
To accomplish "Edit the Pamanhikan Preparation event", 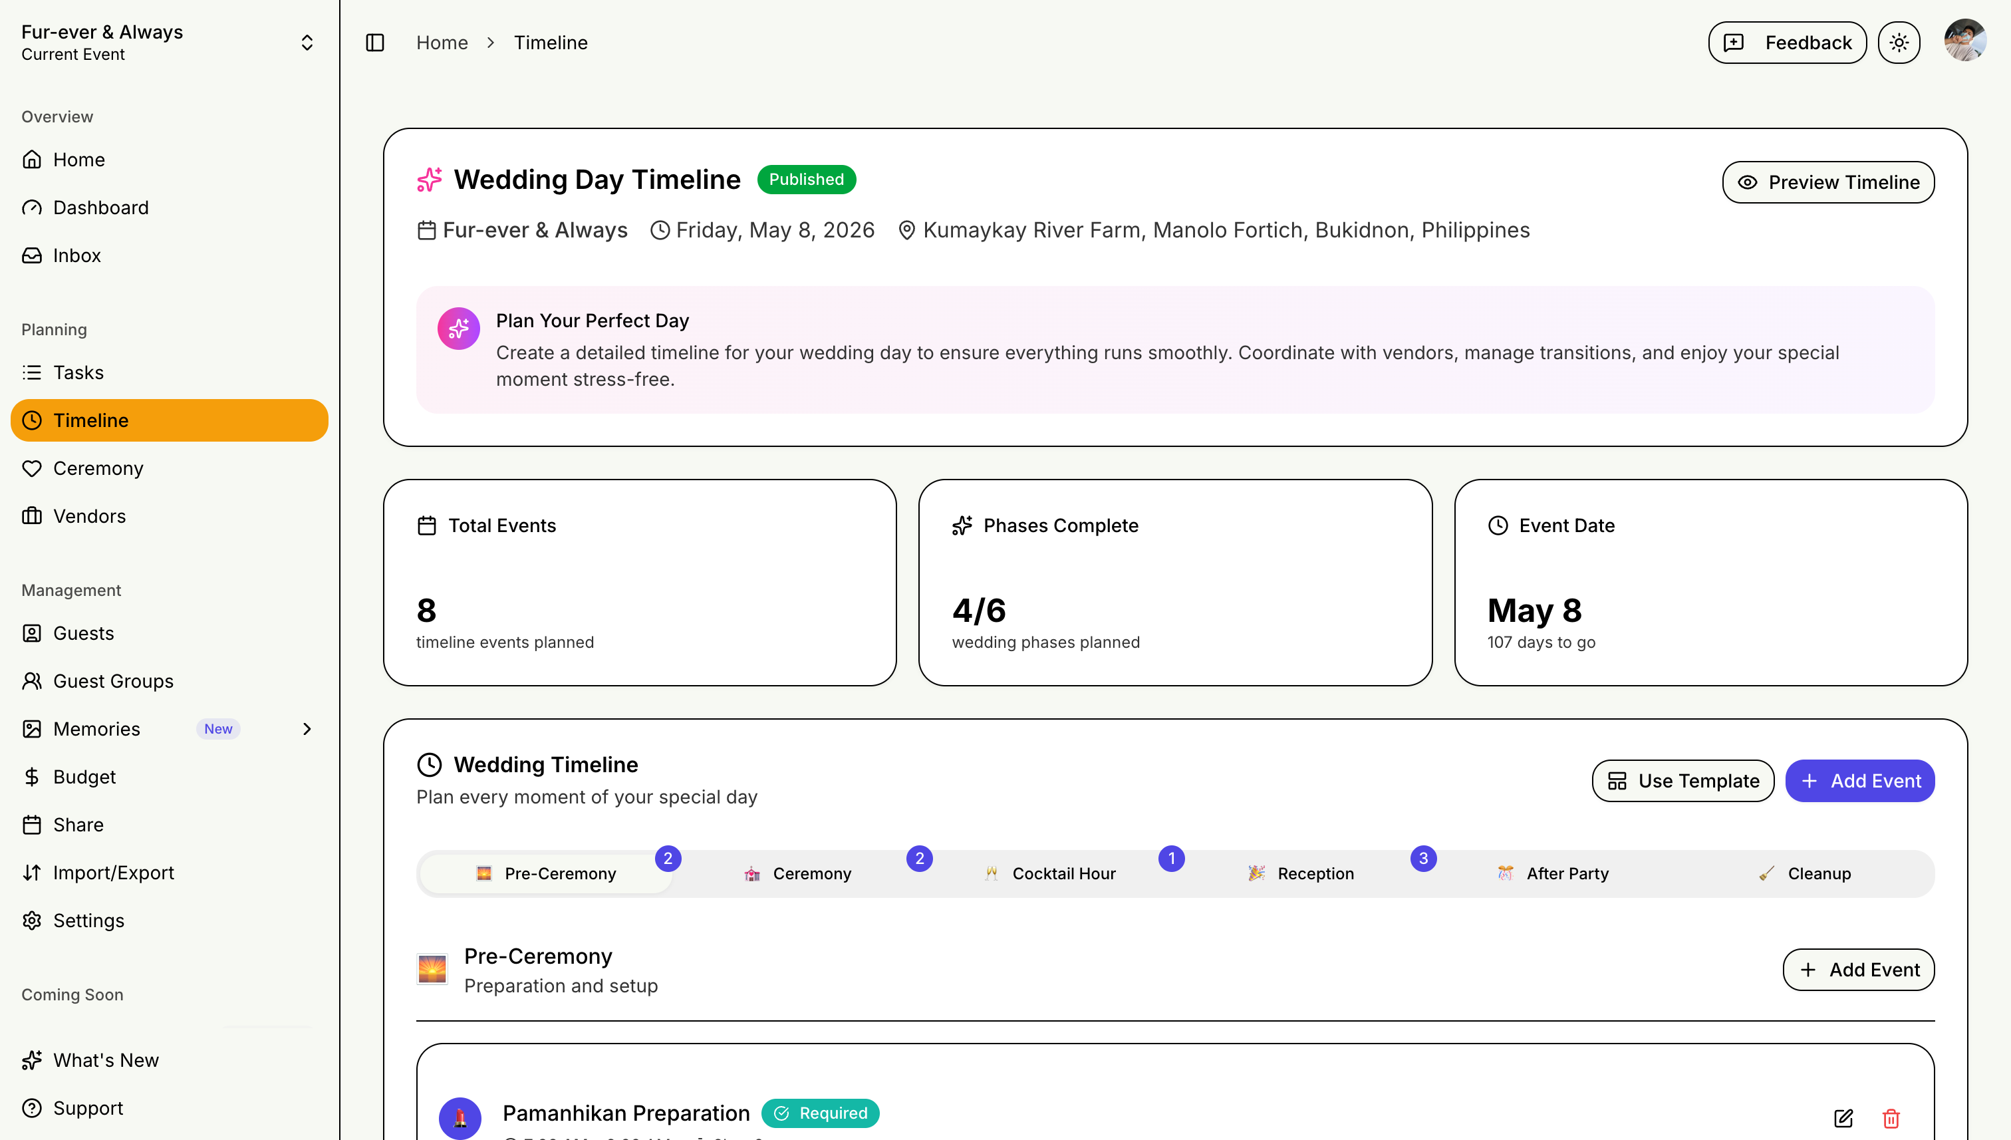I will (x=1843, y=1118).
